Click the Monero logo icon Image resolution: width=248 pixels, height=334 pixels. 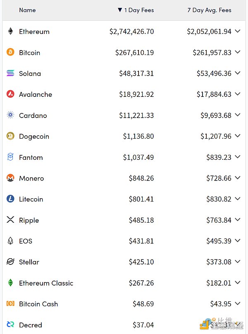point(10,178)
